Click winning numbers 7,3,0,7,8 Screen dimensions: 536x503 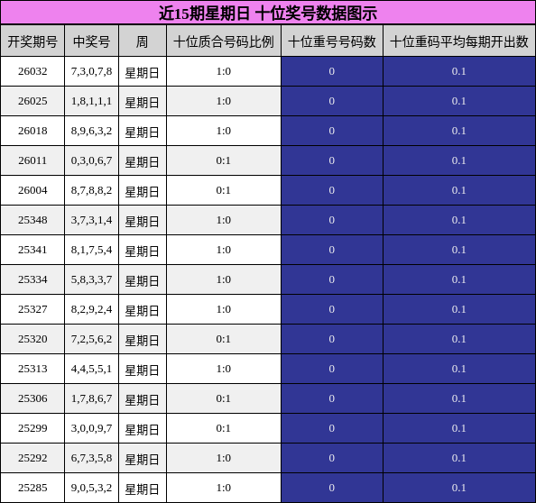[x=92, y=71]
